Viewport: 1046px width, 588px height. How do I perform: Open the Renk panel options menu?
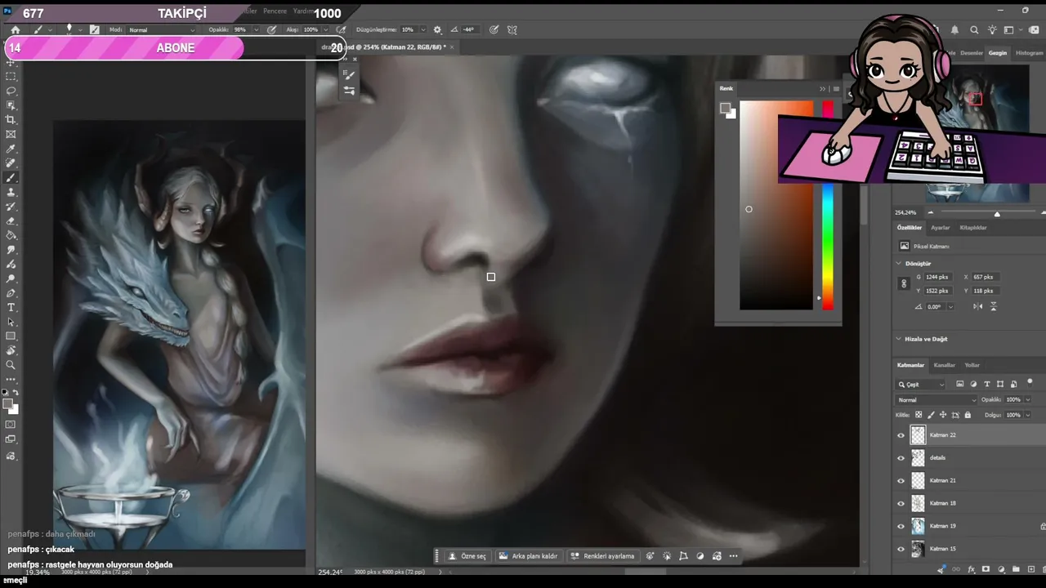pos(836,89)
